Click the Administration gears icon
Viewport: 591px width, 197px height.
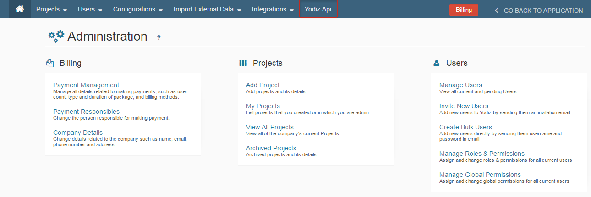point(56,37)
